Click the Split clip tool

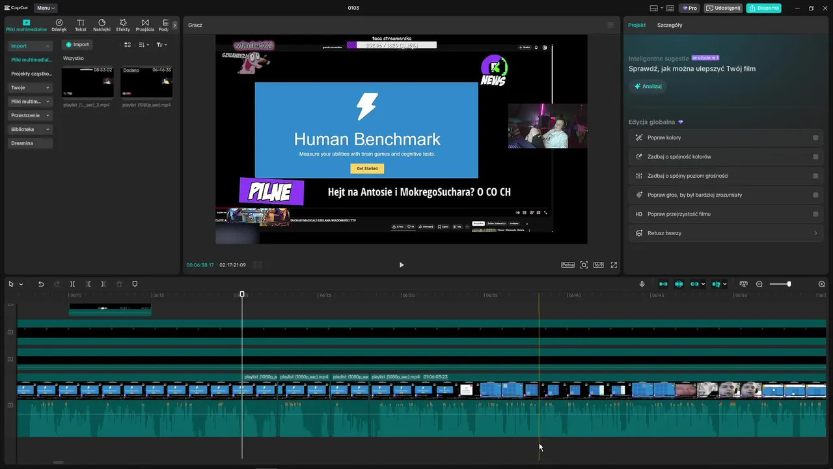pos(72,284)
